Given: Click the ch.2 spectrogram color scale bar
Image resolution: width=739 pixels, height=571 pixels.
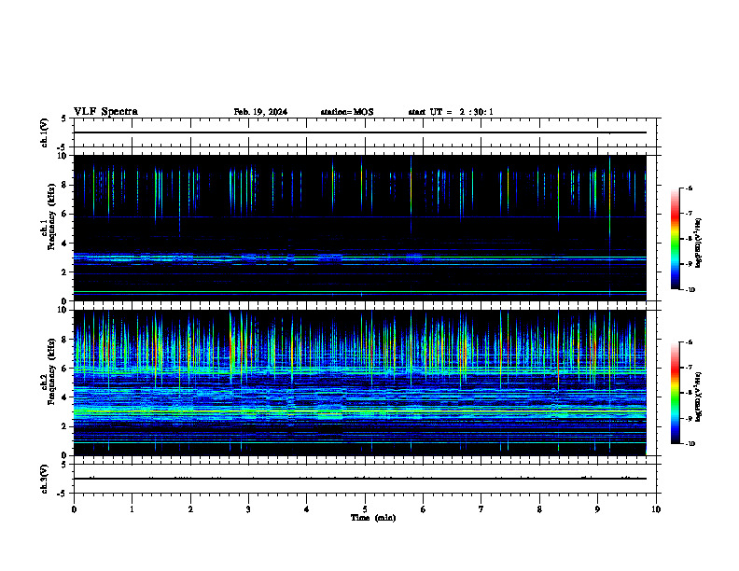Looking at the screenshot, I should [675, 393].
